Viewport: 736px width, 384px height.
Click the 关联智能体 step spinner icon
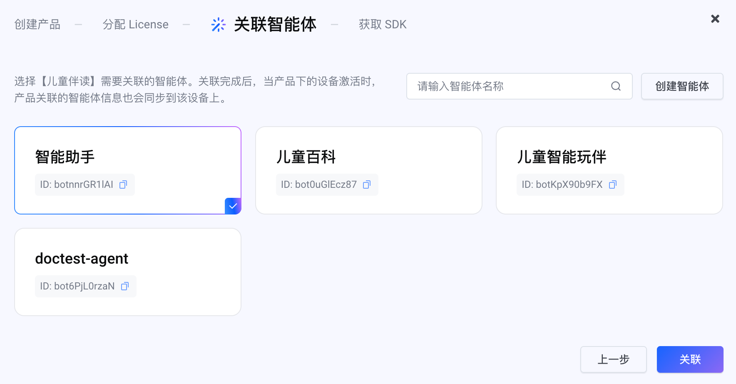[218, 25]
